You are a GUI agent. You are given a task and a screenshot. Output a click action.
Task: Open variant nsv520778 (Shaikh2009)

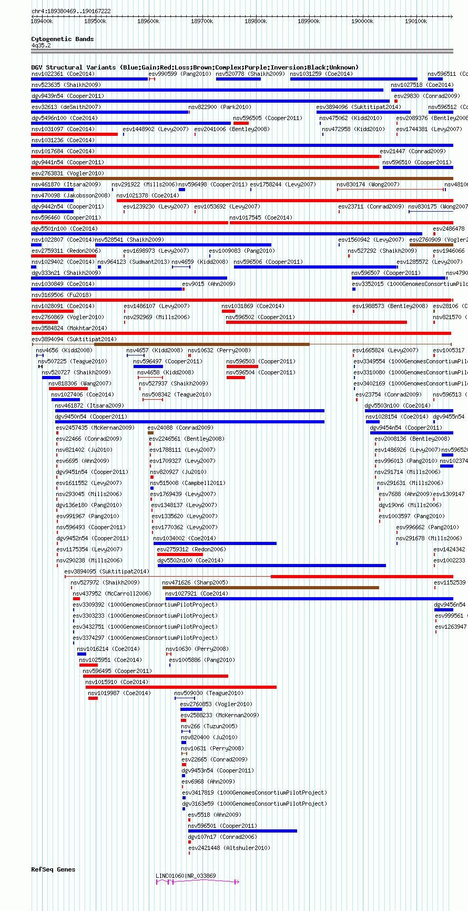(x=251, y=74)
